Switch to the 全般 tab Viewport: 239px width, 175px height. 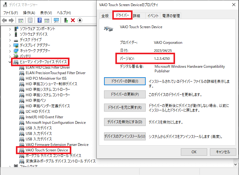click(x=105, y=16)
